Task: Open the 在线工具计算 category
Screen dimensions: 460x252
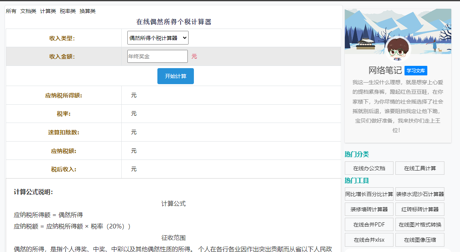Action: [420, 168]
